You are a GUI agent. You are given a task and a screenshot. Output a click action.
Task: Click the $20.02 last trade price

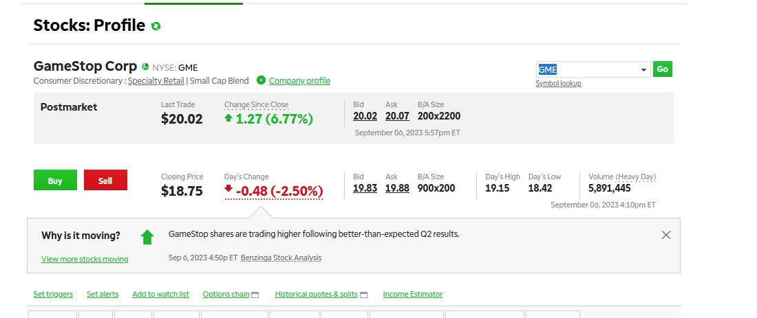click(182, 119)
